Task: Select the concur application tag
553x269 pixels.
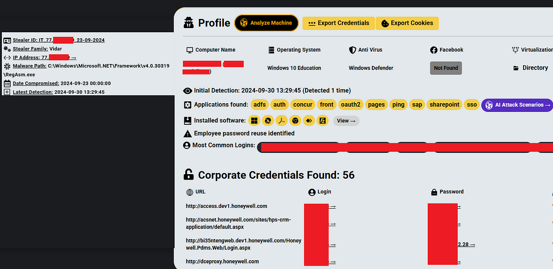Action: point(303,105)
